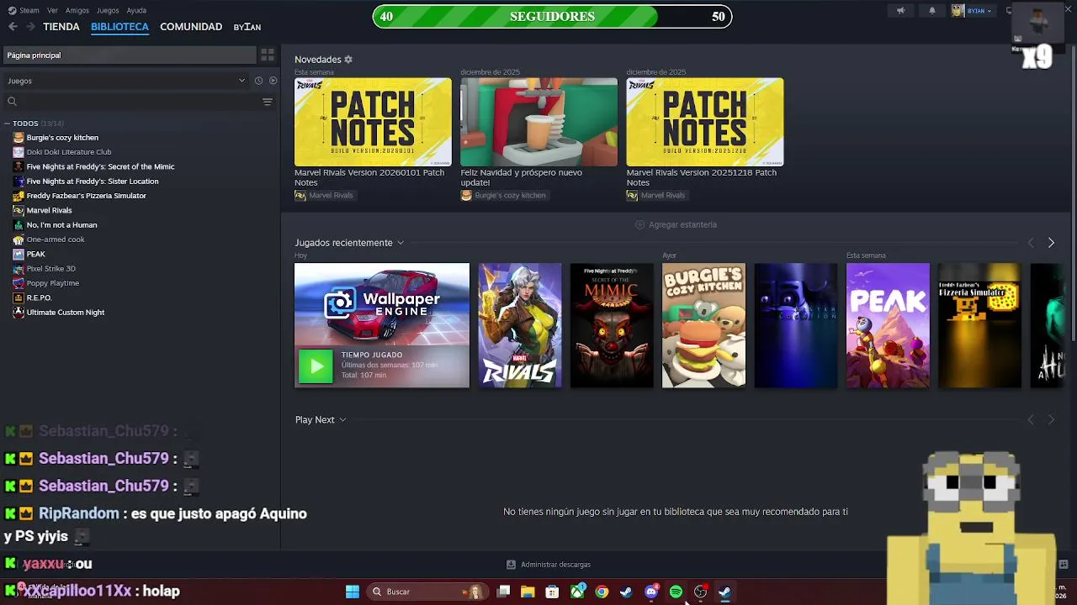Open Burgie's cozy kitchen link under news
1077x605 pixels.
tap(503, 196)
